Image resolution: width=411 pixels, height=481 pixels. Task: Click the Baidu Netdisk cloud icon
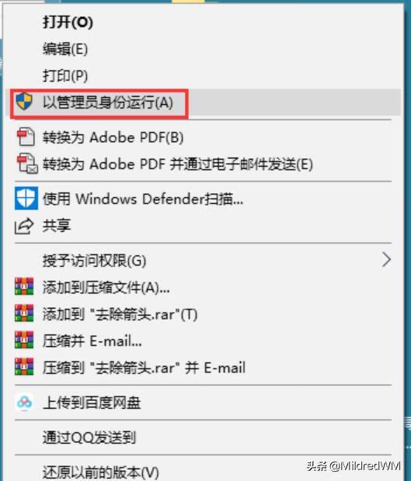pos(24,402)
